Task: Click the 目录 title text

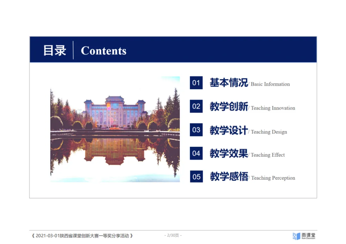Action: pos(54,51)
